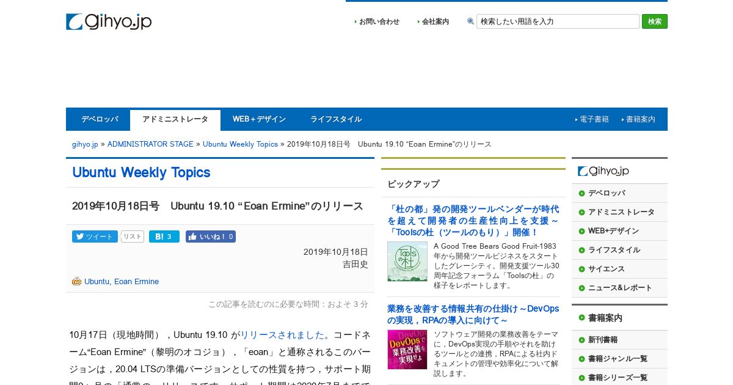The image size is (733, 385).
Task: Click the article title 2019年10月18日号
Action: point(217,206)
